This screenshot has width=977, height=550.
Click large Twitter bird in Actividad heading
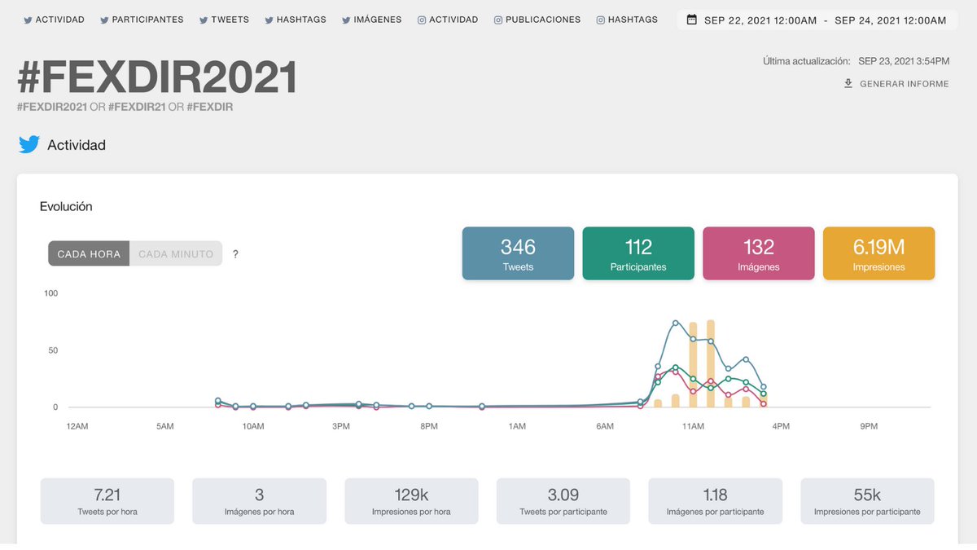point(29,145)
